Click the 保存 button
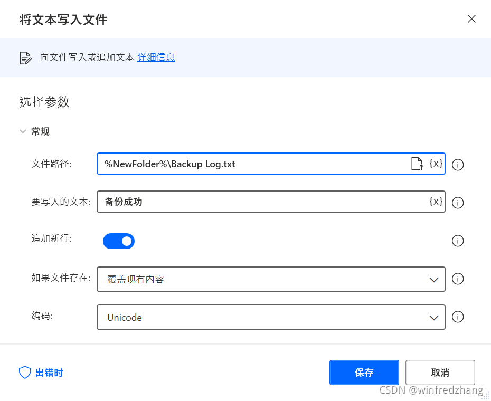This screenshot has width=491, height=401. pos(364,373)
